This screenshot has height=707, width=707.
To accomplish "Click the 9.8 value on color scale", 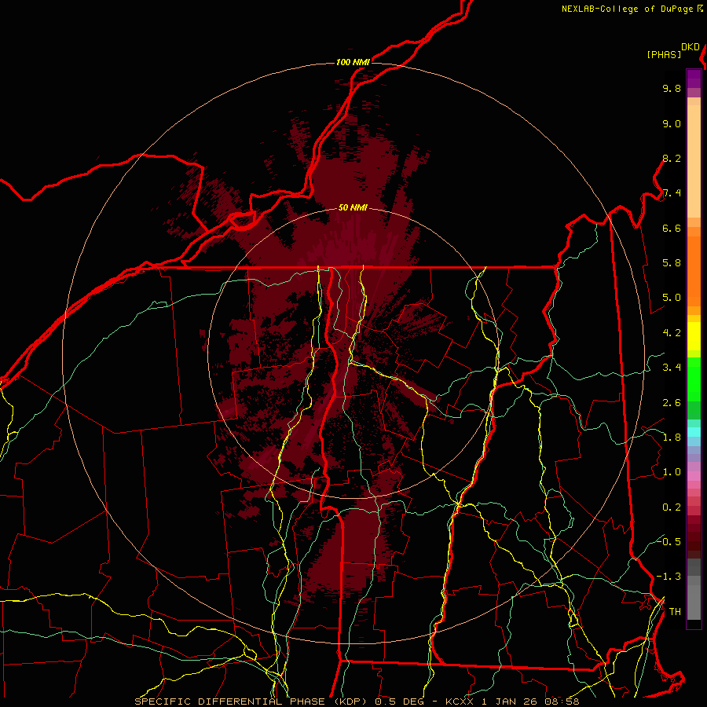I will [672, 88].
